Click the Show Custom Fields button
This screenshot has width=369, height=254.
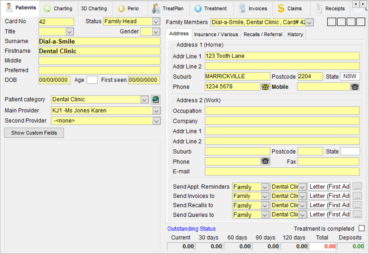[34, 133]
